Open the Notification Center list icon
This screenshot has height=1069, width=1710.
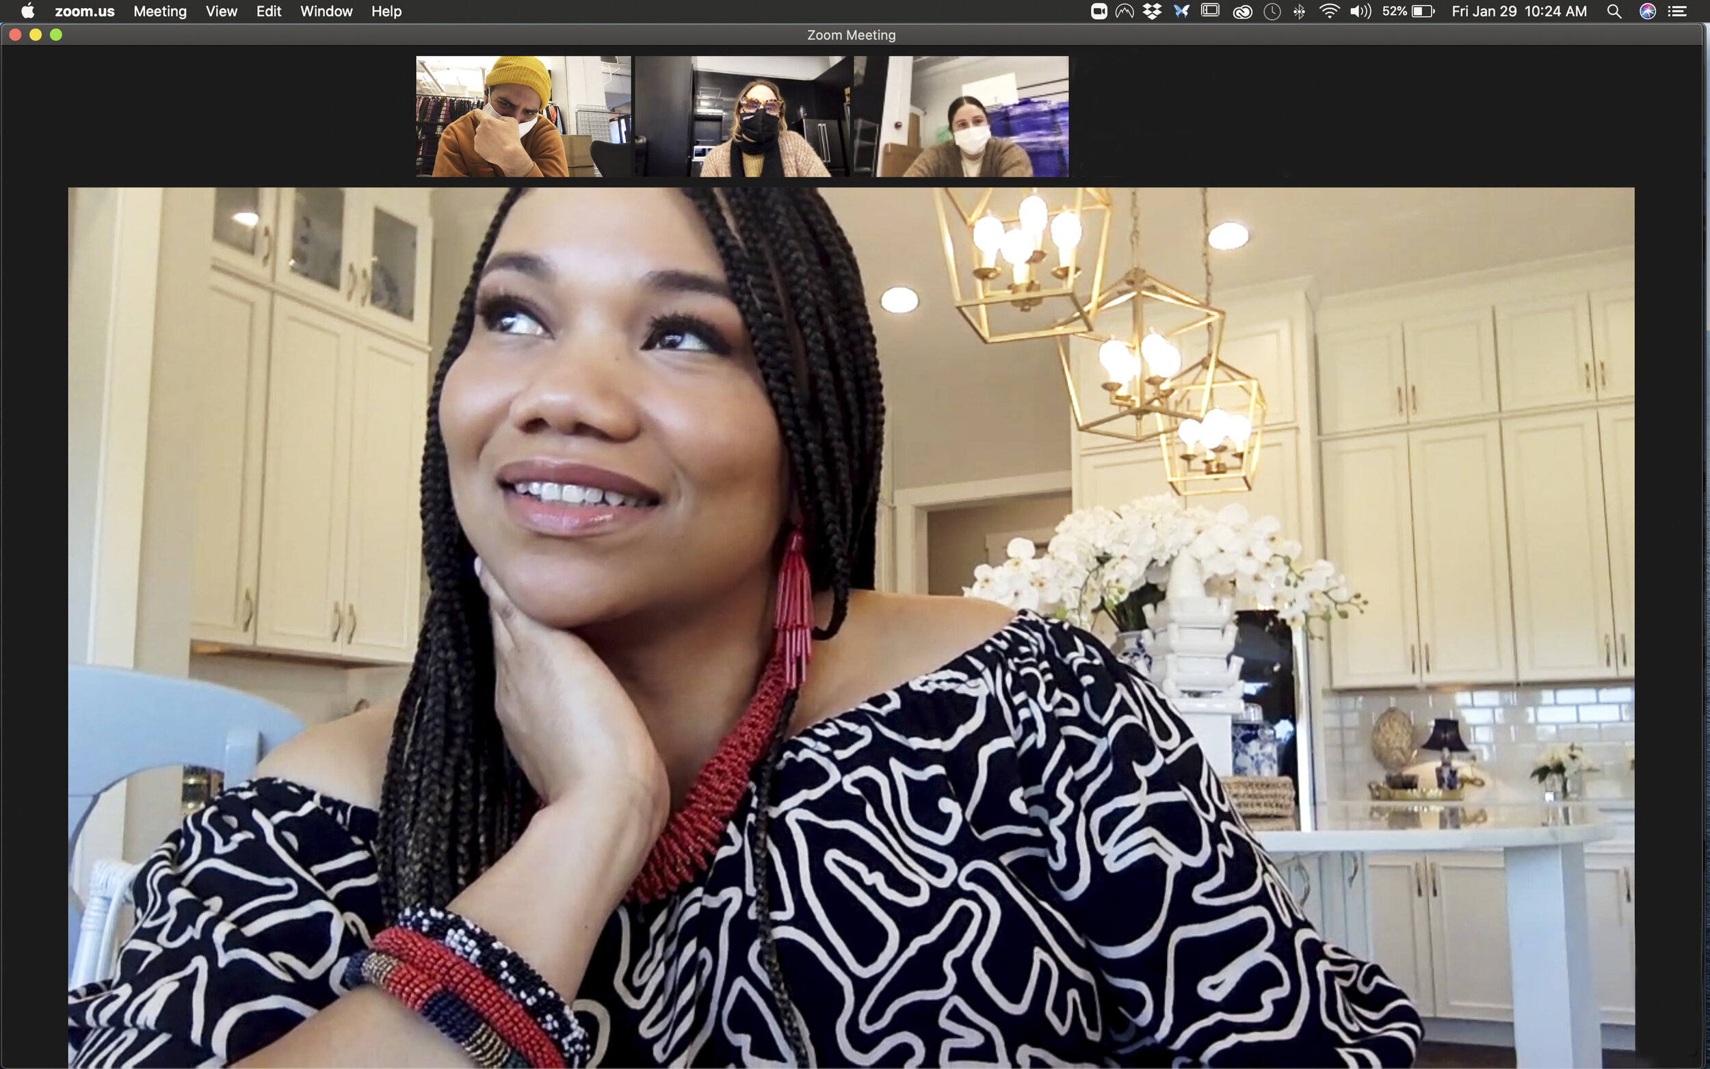click(x=1677, y=12)
